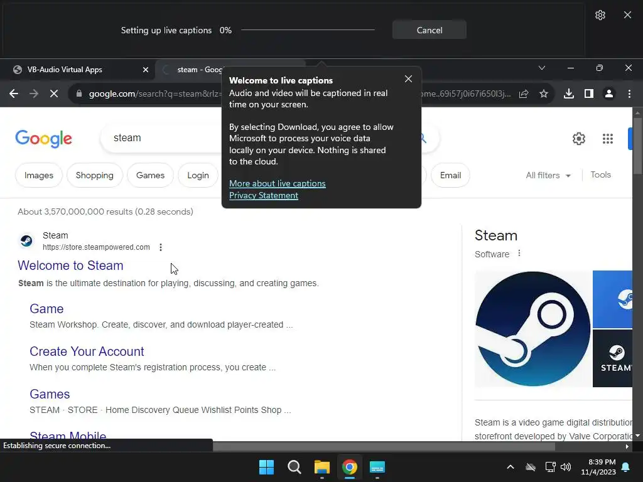Open the clock showing 8:39 PM

pyautogui.click(x=598, y=467)
